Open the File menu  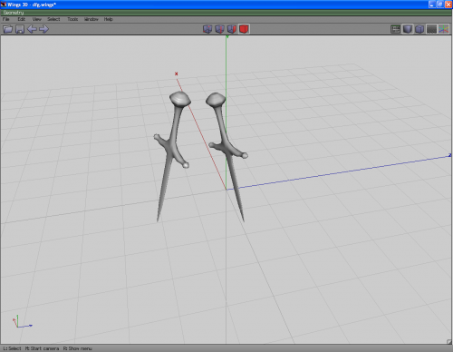[6, 19]
